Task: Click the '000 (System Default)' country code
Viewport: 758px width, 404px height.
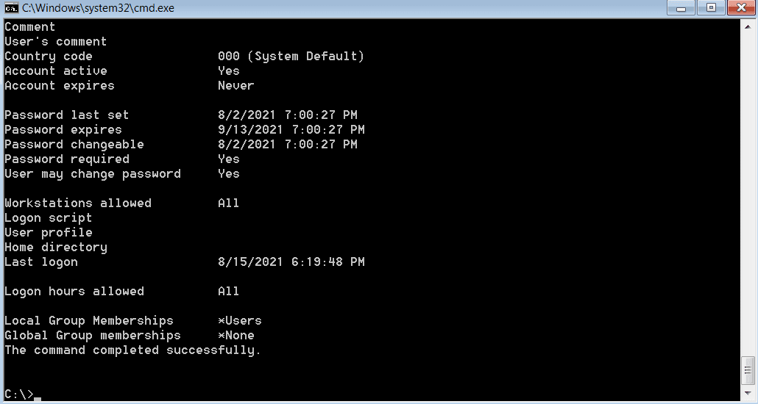Action: (291, 57)
